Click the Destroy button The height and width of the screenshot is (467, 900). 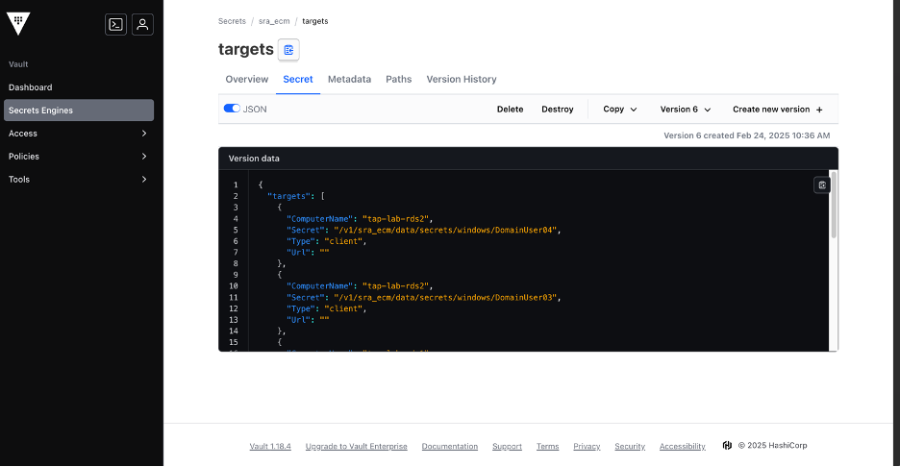tap(558, 109)
